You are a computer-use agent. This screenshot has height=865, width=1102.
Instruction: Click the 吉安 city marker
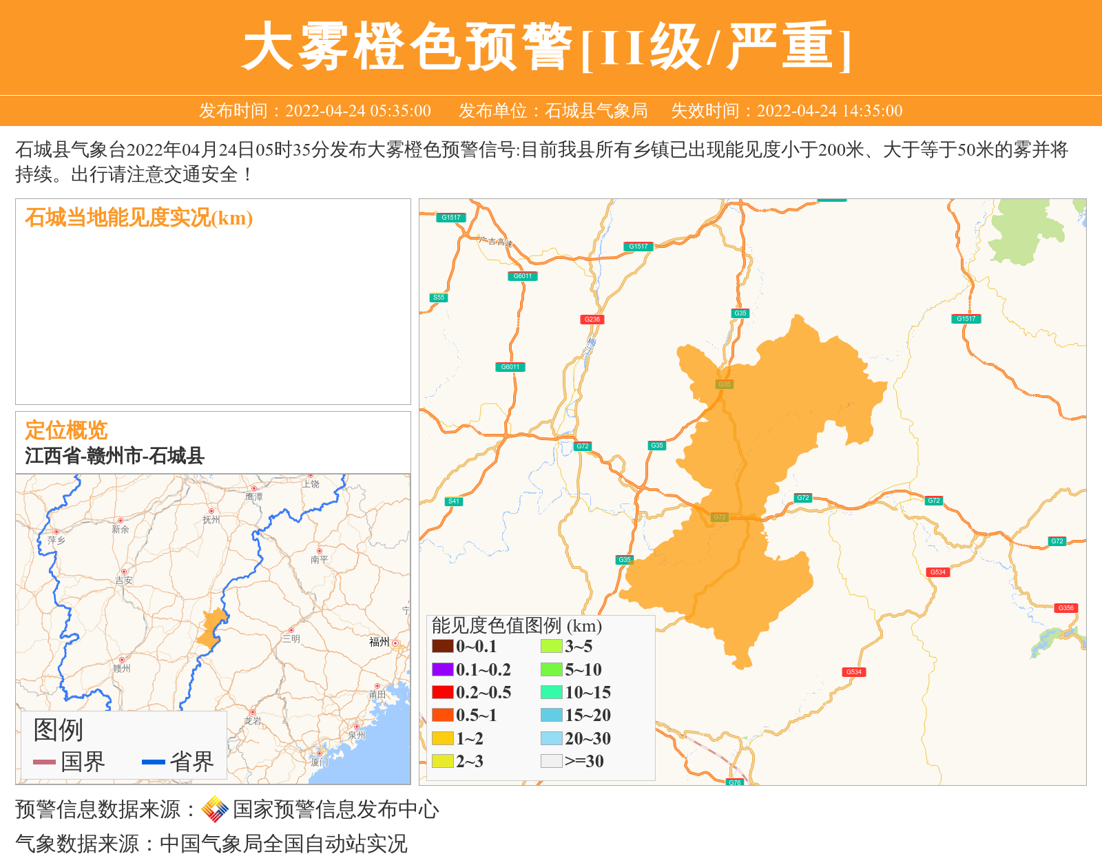124,572
